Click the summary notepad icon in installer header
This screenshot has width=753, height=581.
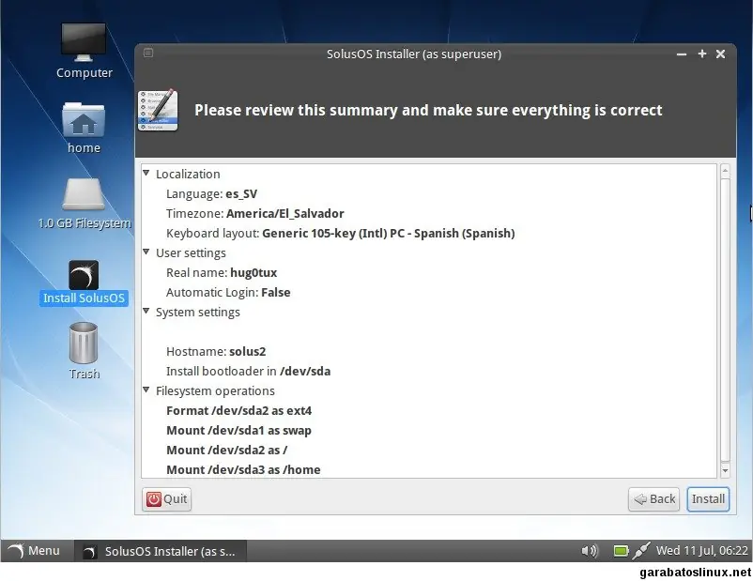tap(158, 110)
